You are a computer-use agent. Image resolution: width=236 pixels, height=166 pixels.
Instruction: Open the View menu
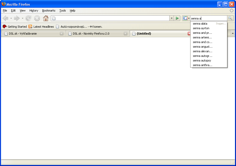[x=23, y=11]
